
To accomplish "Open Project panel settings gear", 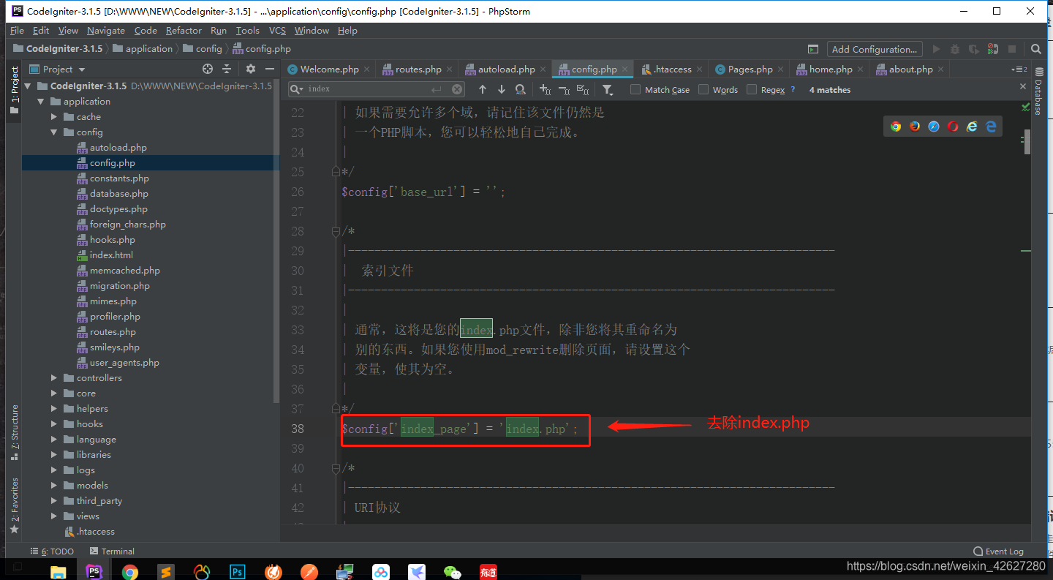I will click(251, 69).
